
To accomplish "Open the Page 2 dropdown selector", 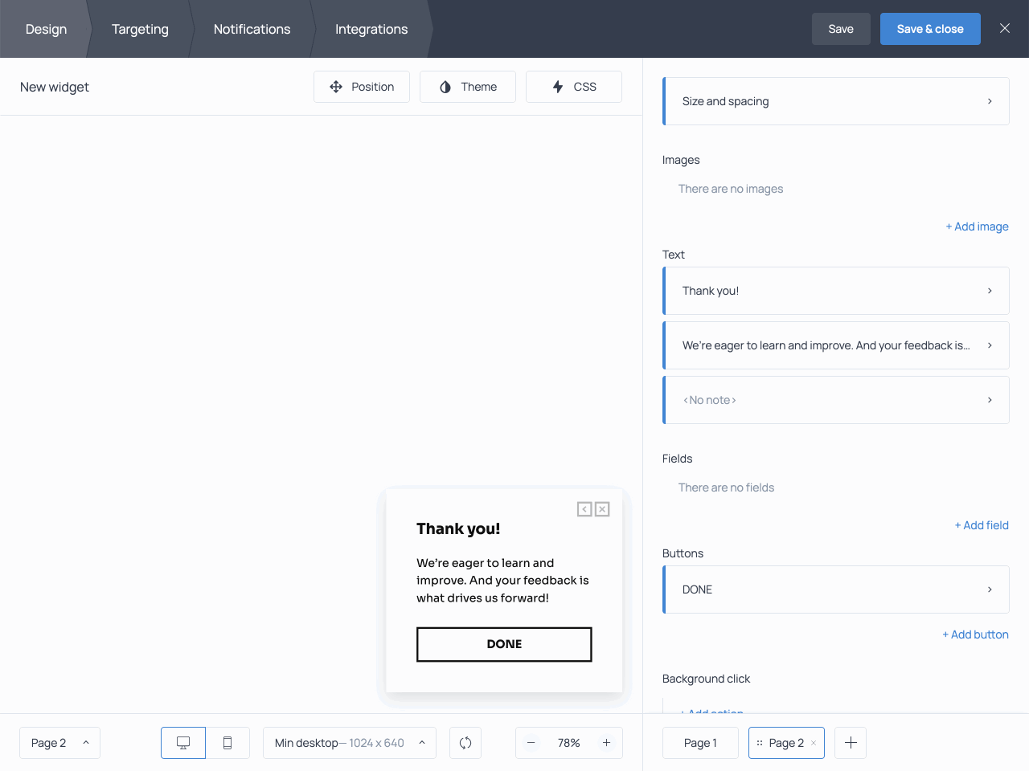I will pos(59,743).
